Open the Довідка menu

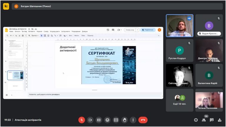[x=85, y=31]
